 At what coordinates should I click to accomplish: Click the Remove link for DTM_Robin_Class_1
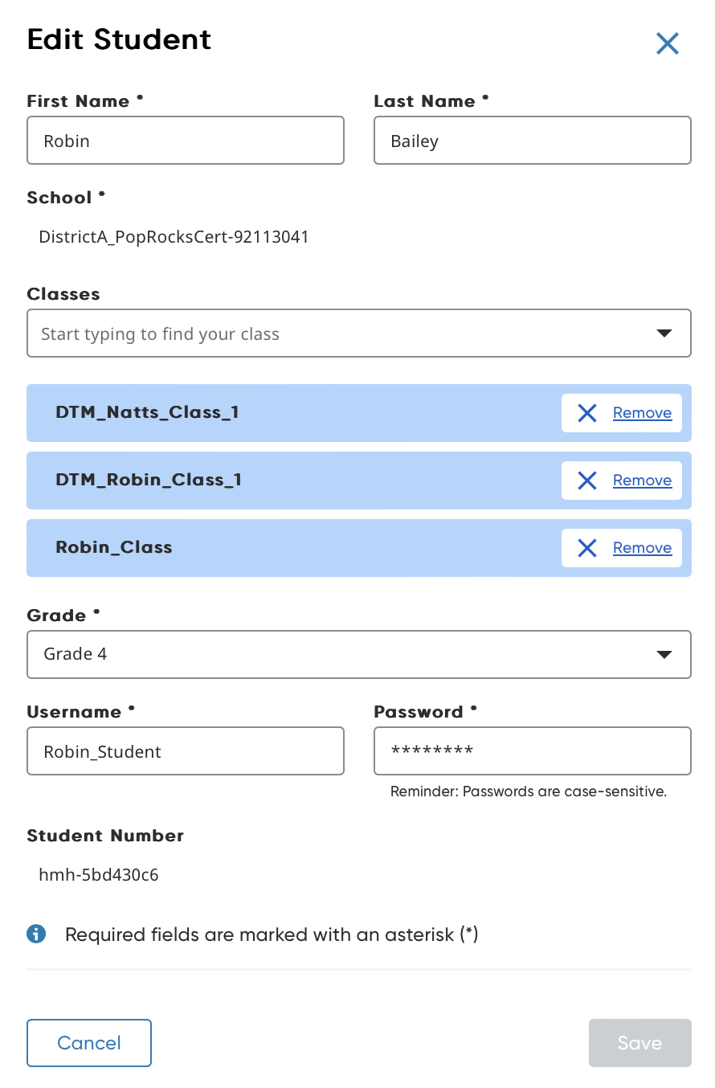coord(642,481)
